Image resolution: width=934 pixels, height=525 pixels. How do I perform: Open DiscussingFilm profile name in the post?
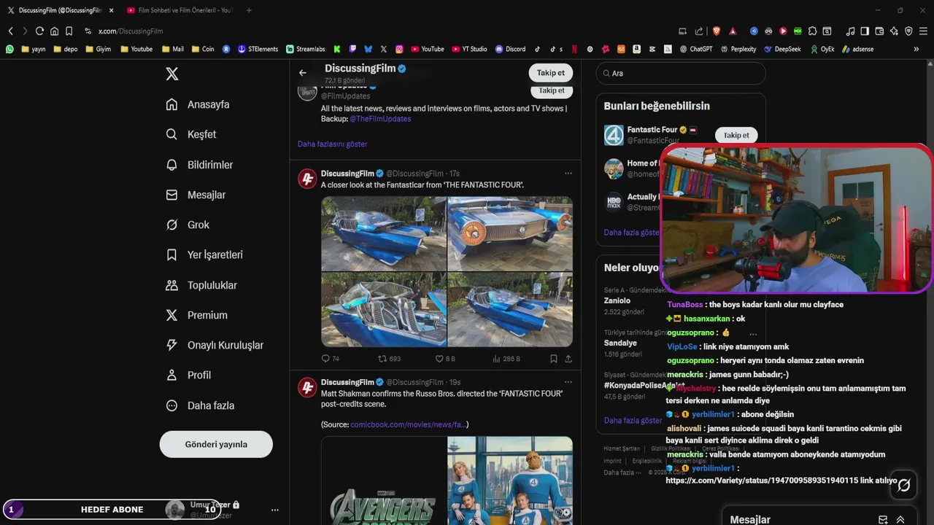tap(347, 174)
